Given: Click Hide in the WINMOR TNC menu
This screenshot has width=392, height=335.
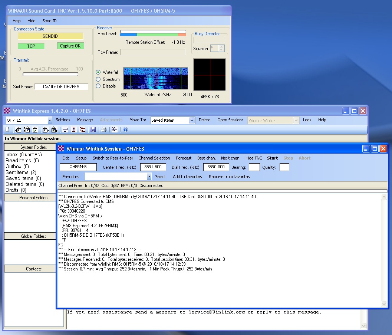Looking at the screenshot, I should pos(31,21).
